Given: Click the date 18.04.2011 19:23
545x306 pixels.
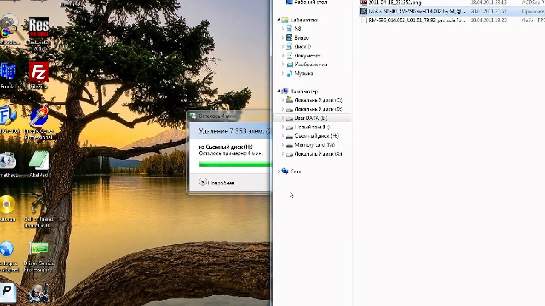Looking at the screenshot, I should pyautogui.click(x=488, y=20).
